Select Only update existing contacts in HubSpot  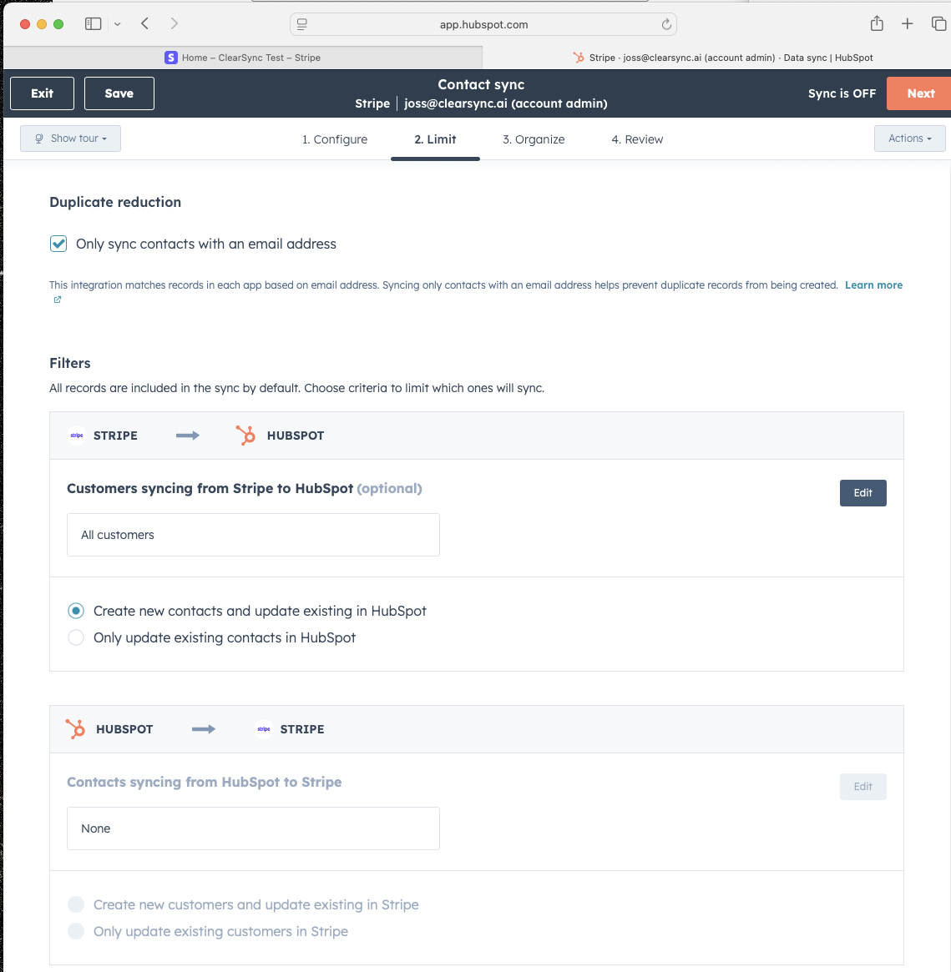coord(76,637)
